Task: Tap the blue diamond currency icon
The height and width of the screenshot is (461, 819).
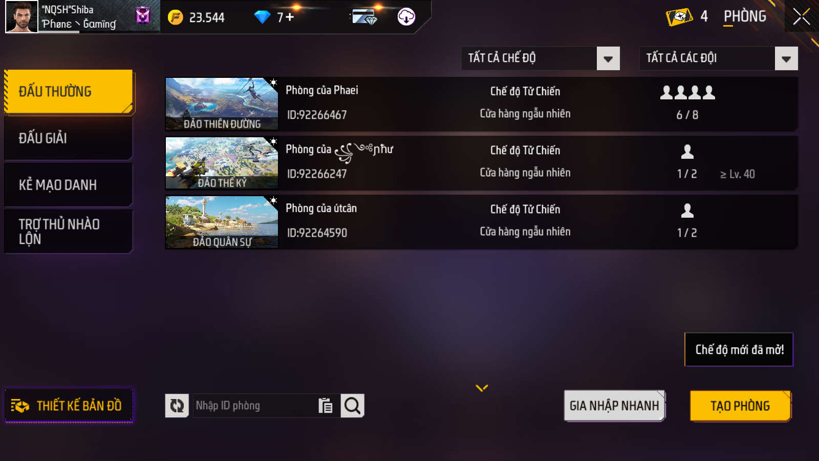Action: (x=262, y=17)
